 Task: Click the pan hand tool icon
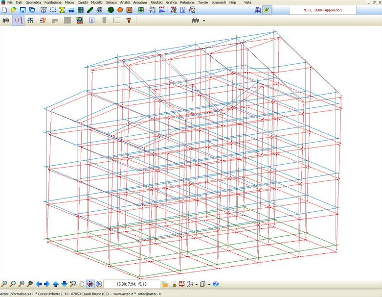tap(81, 284)
